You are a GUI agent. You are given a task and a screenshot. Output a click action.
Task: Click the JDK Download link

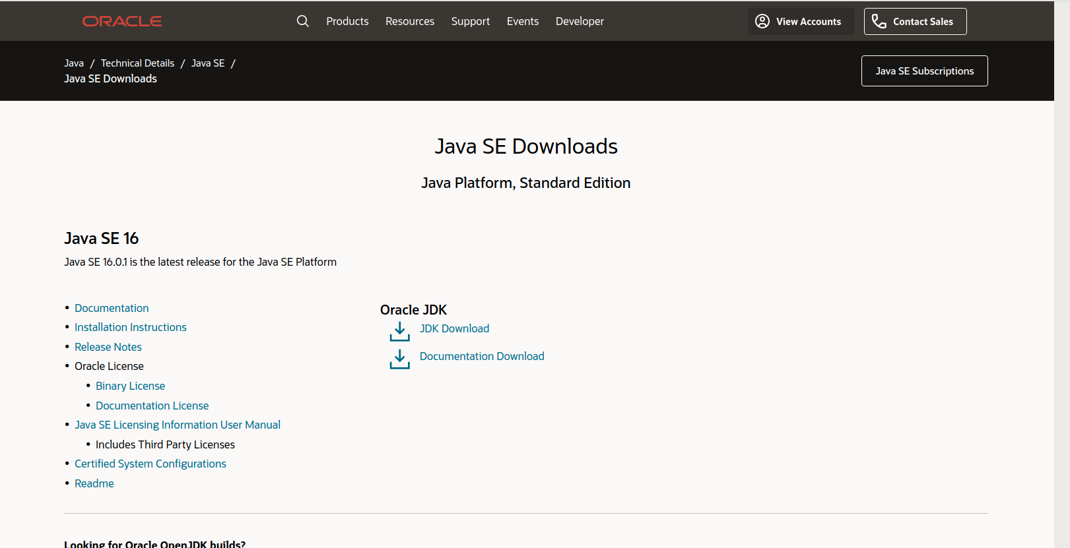click(x=455, y=328)
